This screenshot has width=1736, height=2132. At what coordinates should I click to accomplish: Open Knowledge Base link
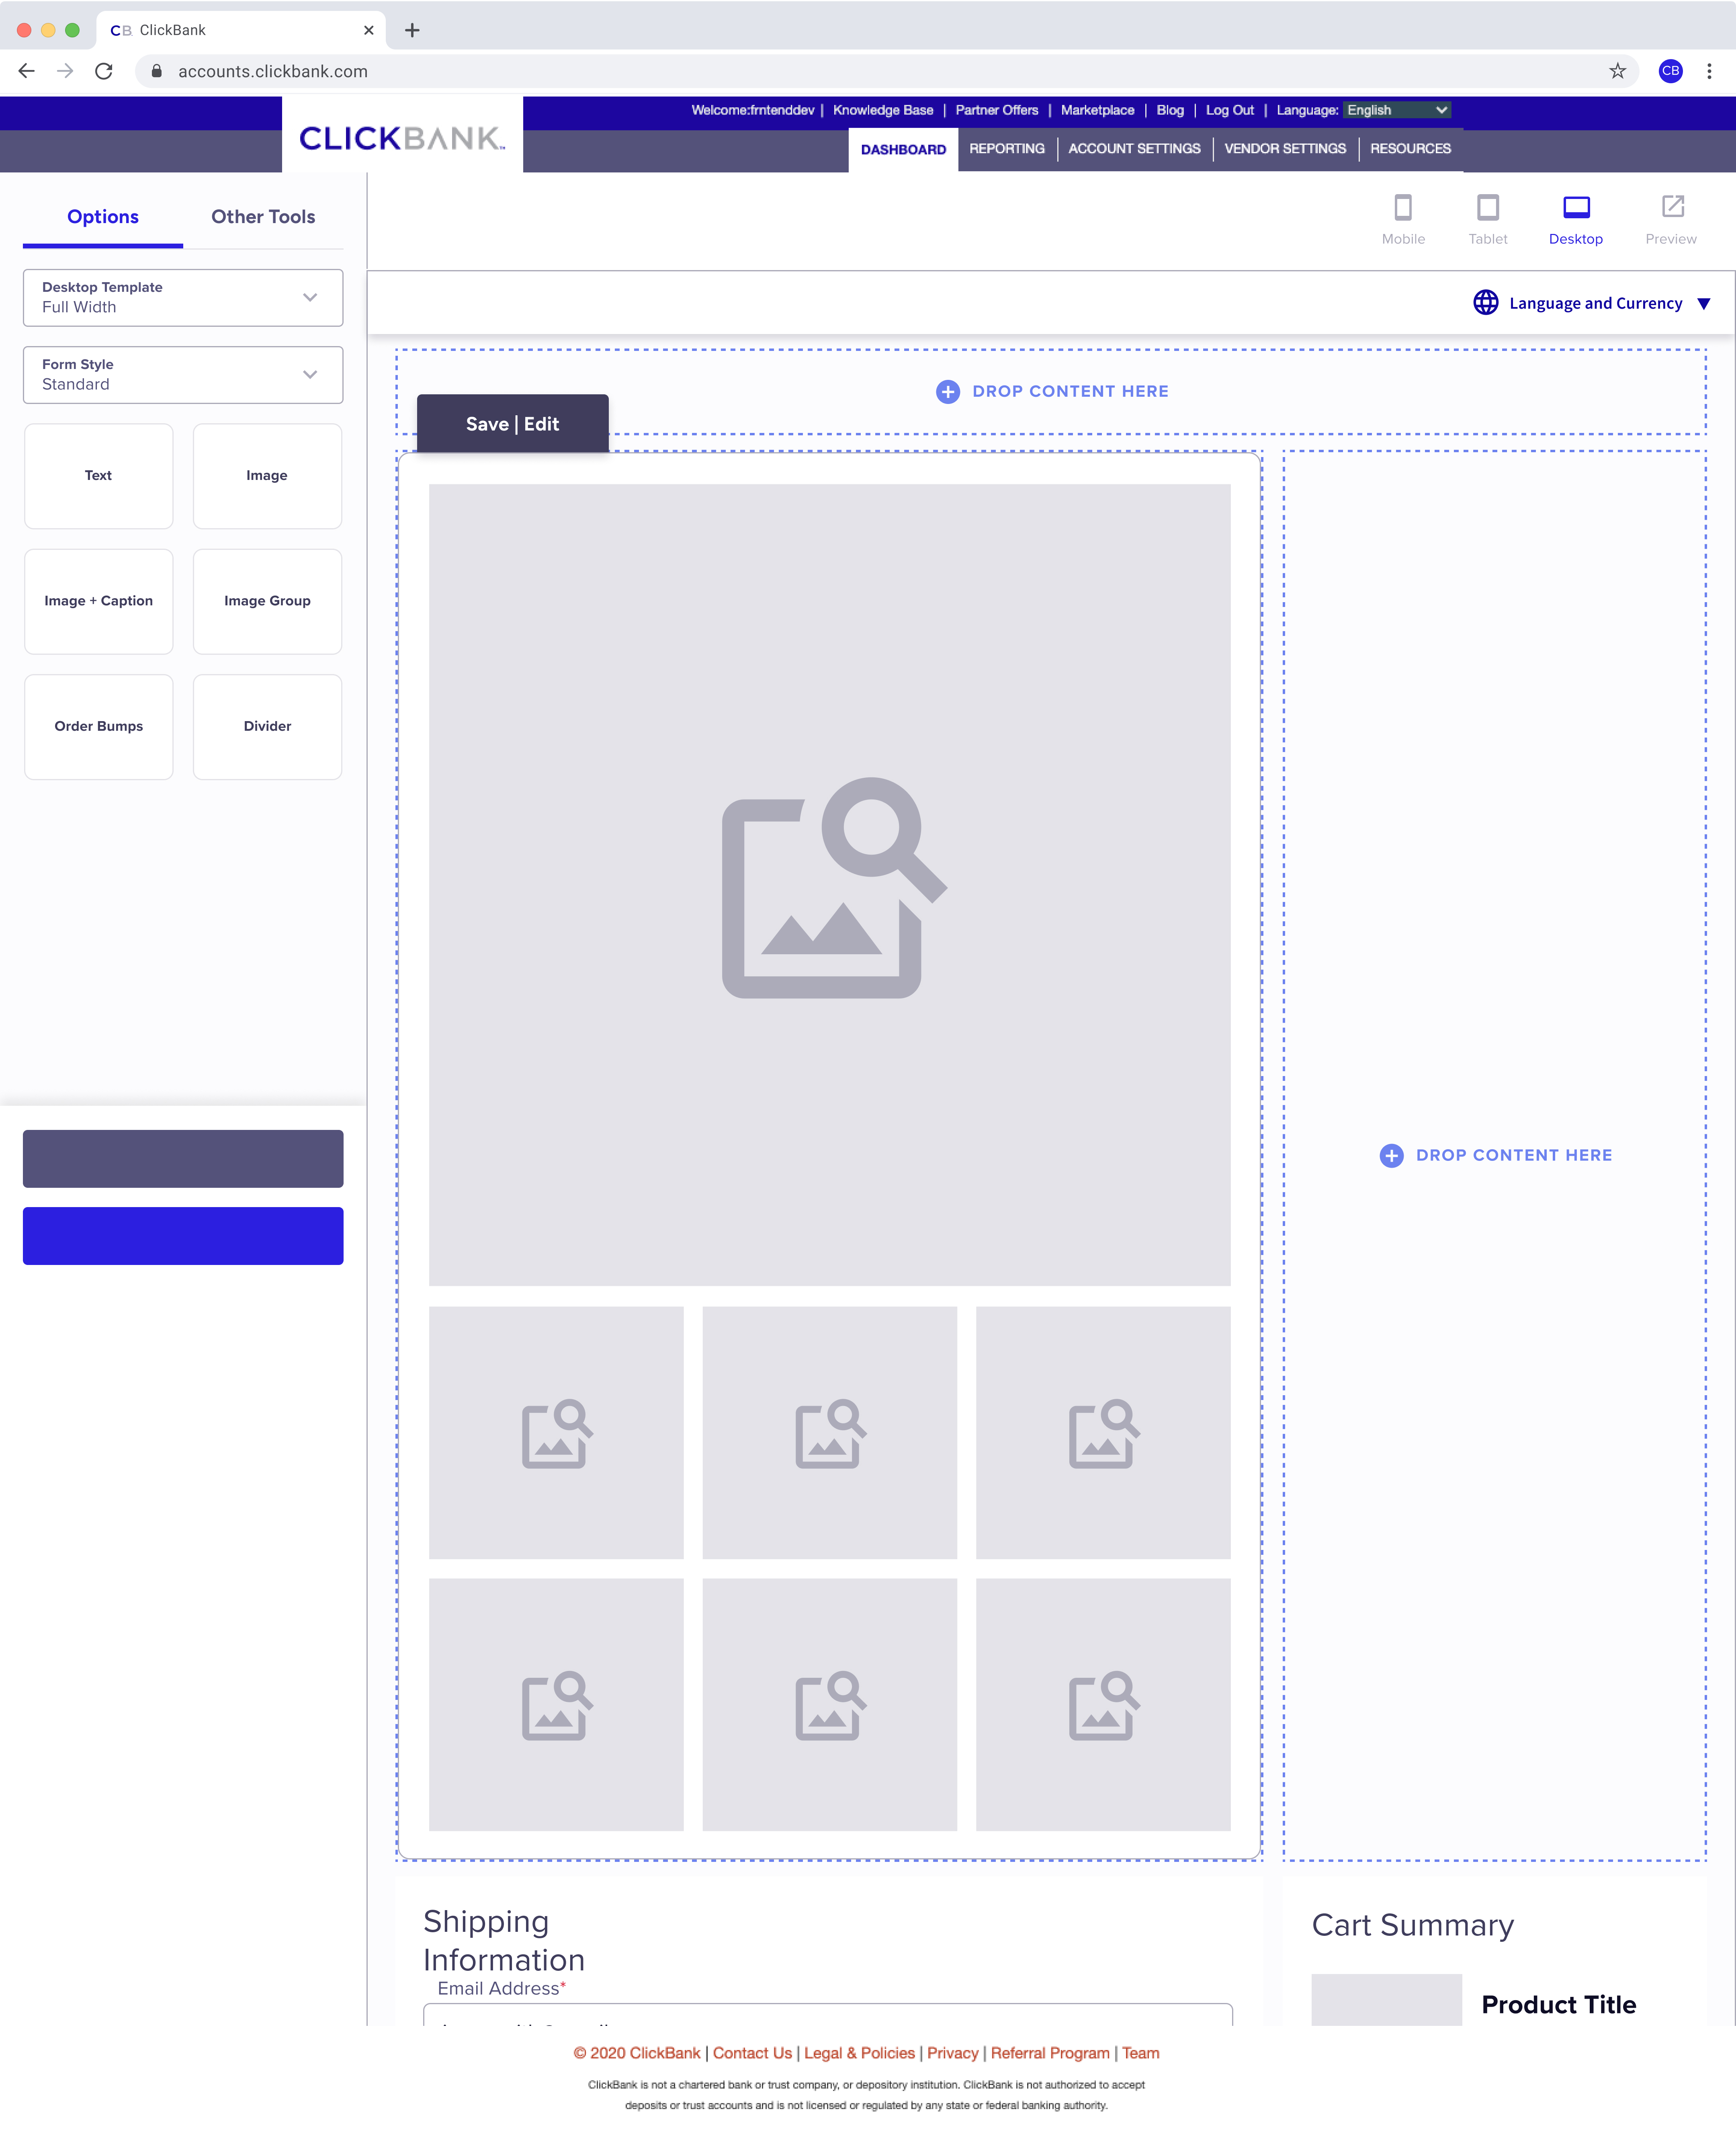(882, 110)
